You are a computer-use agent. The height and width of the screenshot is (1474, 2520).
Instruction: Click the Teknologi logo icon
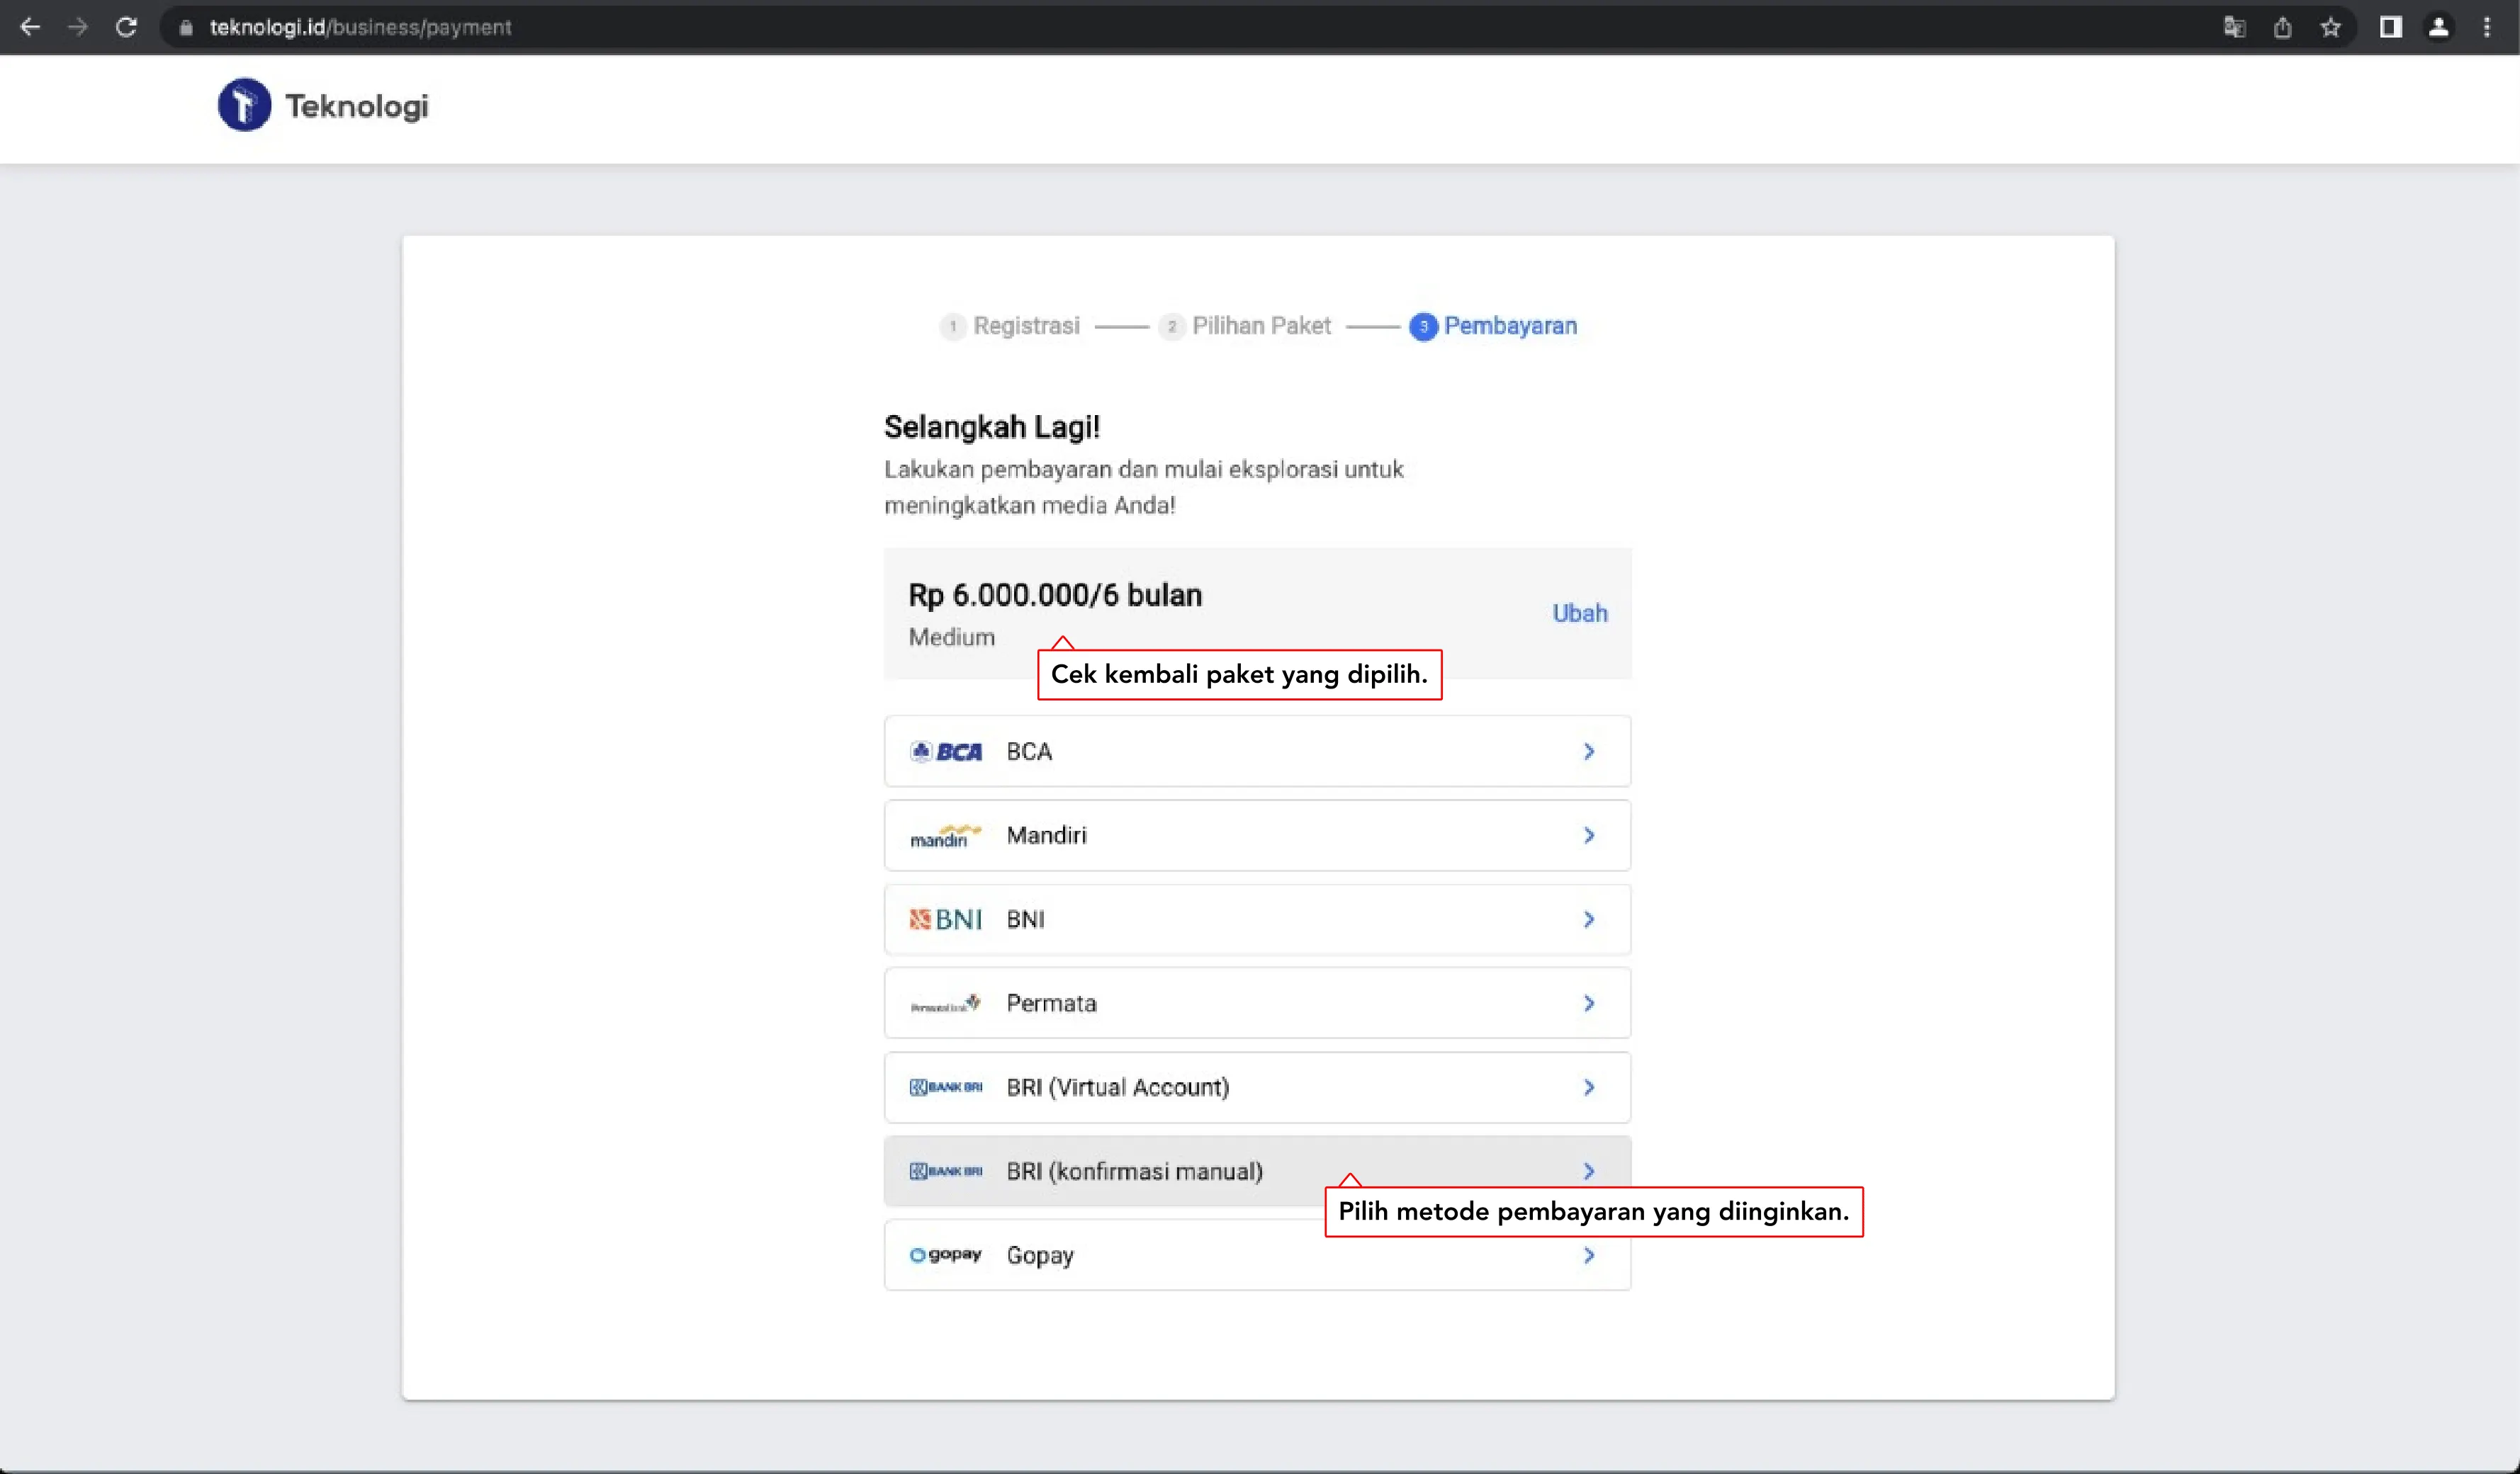pyautogui.click(x=244, y=105)
